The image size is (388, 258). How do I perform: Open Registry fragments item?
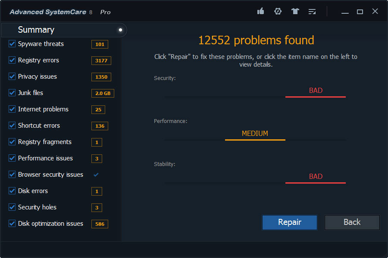pyautogui.click(x=44, y=142)
